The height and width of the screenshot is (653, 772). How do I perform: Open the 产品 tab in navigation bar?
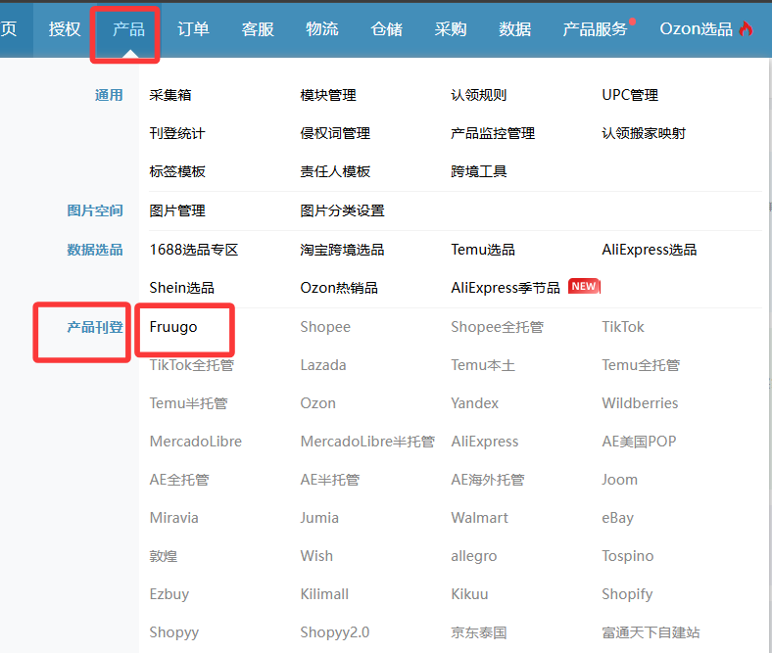tap(128, 29)
